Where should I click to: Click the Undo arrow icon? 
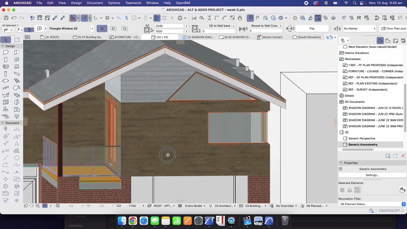[x=14, y=18]
